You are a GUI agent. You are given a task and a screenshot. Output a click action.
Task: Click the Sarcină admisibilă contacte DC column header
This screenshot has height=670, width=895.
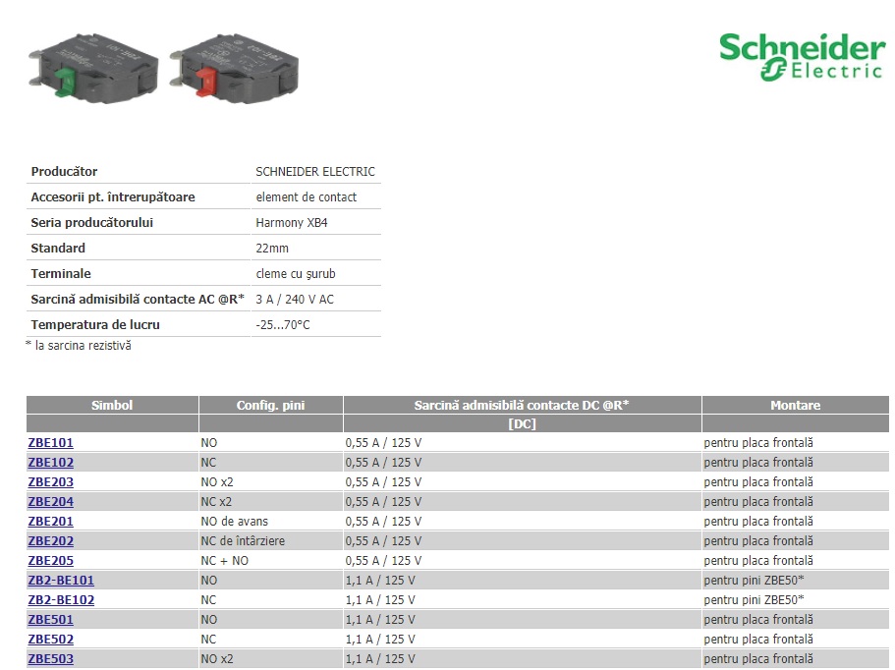(x=522, y=405)
